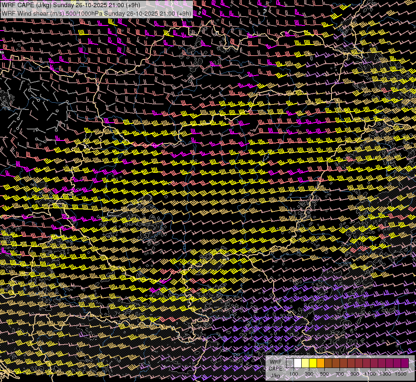Click the 700 legend value
The width and height of the screenshot is (416, 382).
click(x=340, y=374)
